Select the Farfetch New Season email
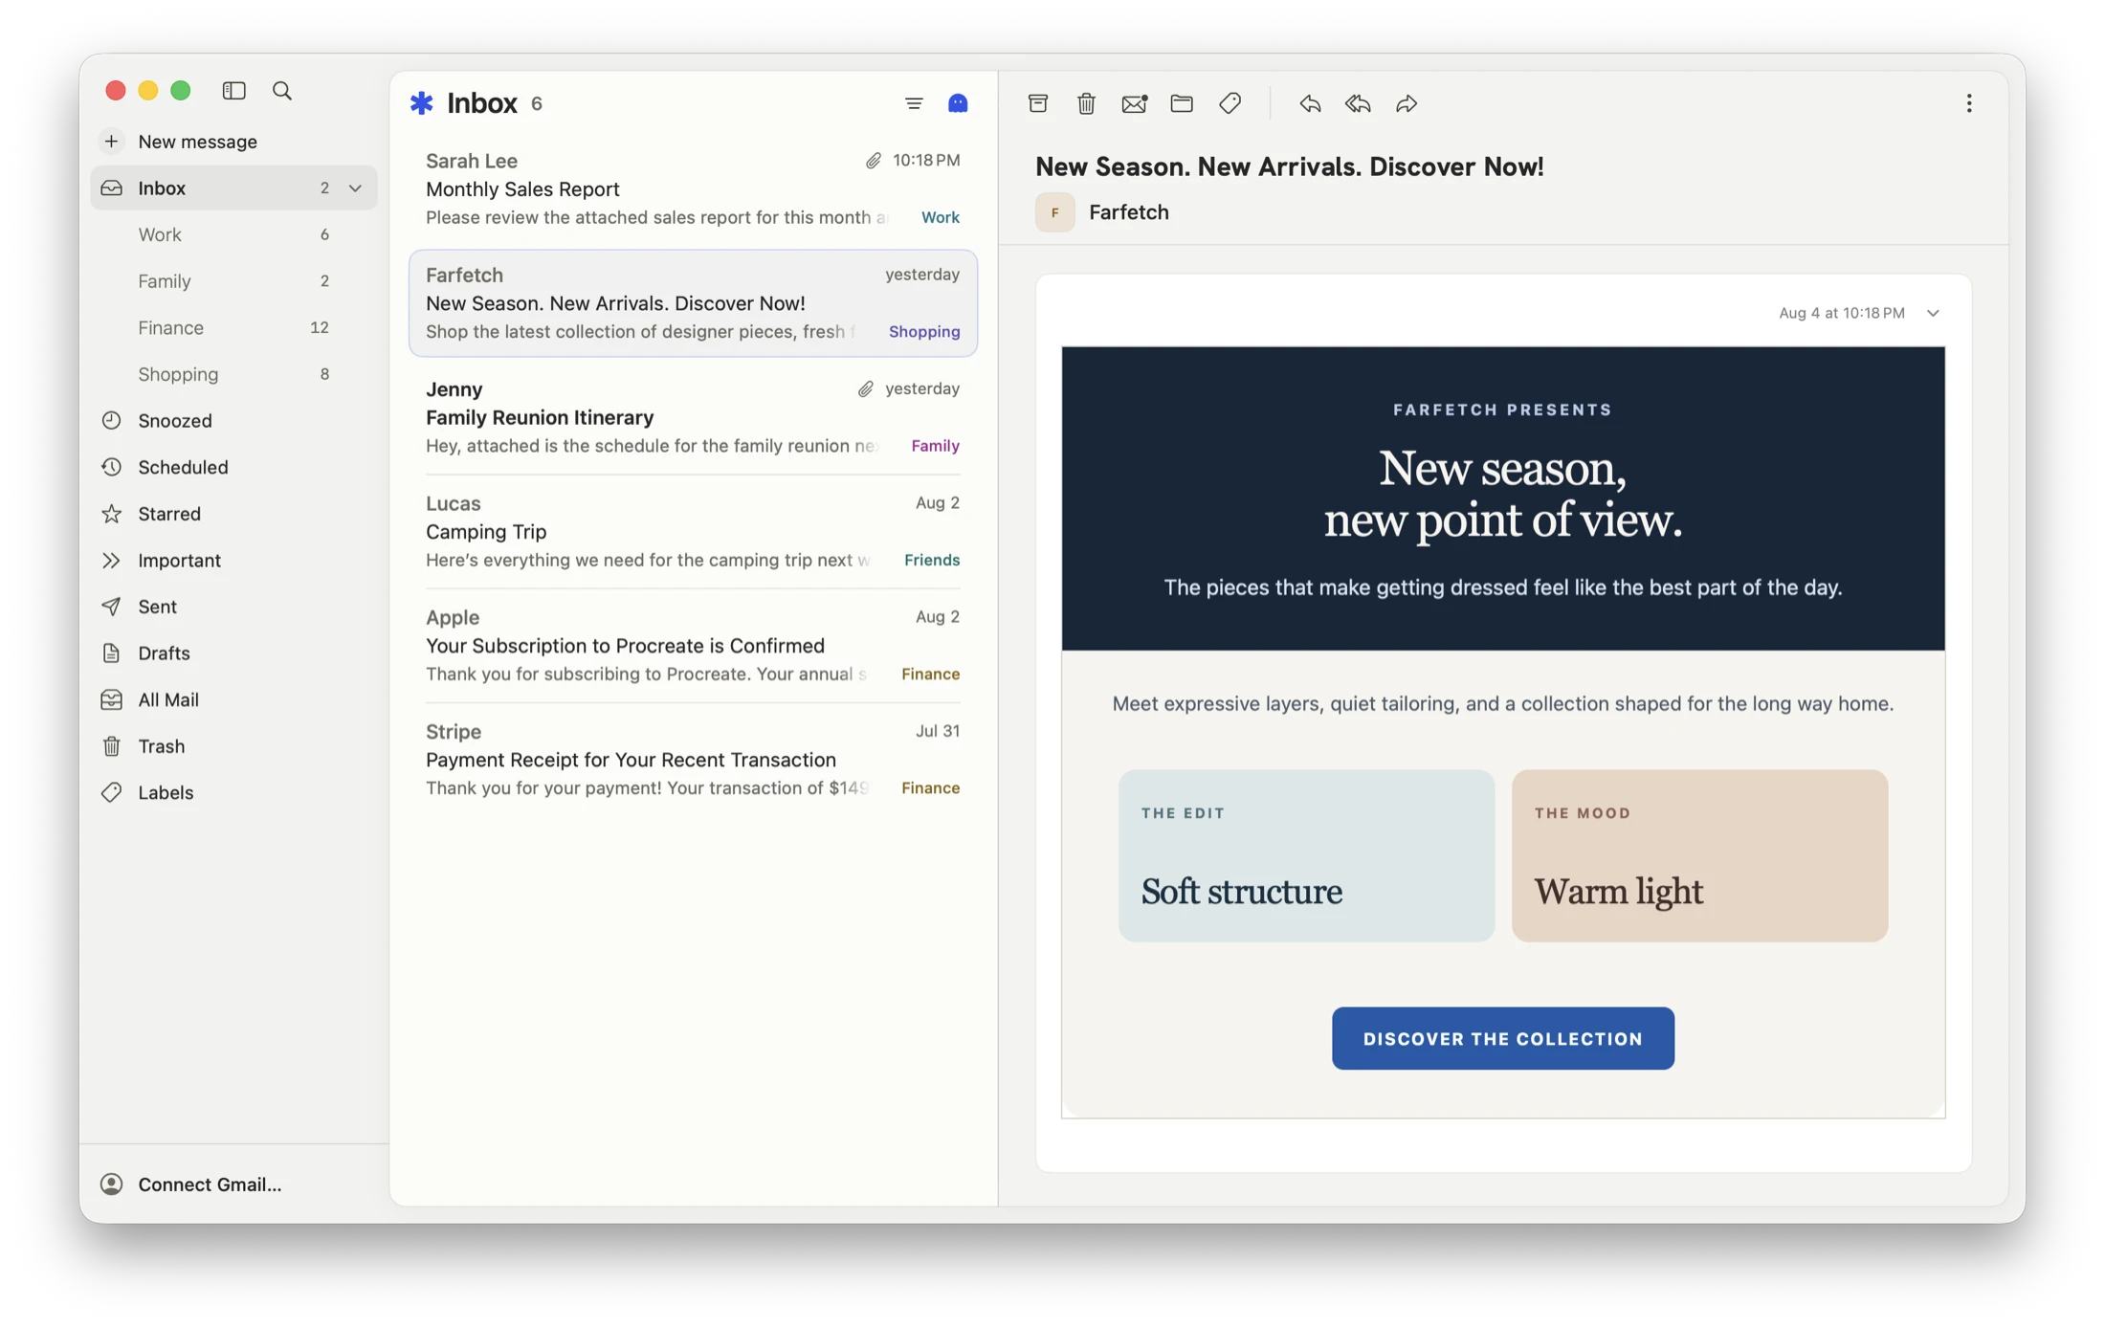The image size is (2105, 1328). (693, 303)
